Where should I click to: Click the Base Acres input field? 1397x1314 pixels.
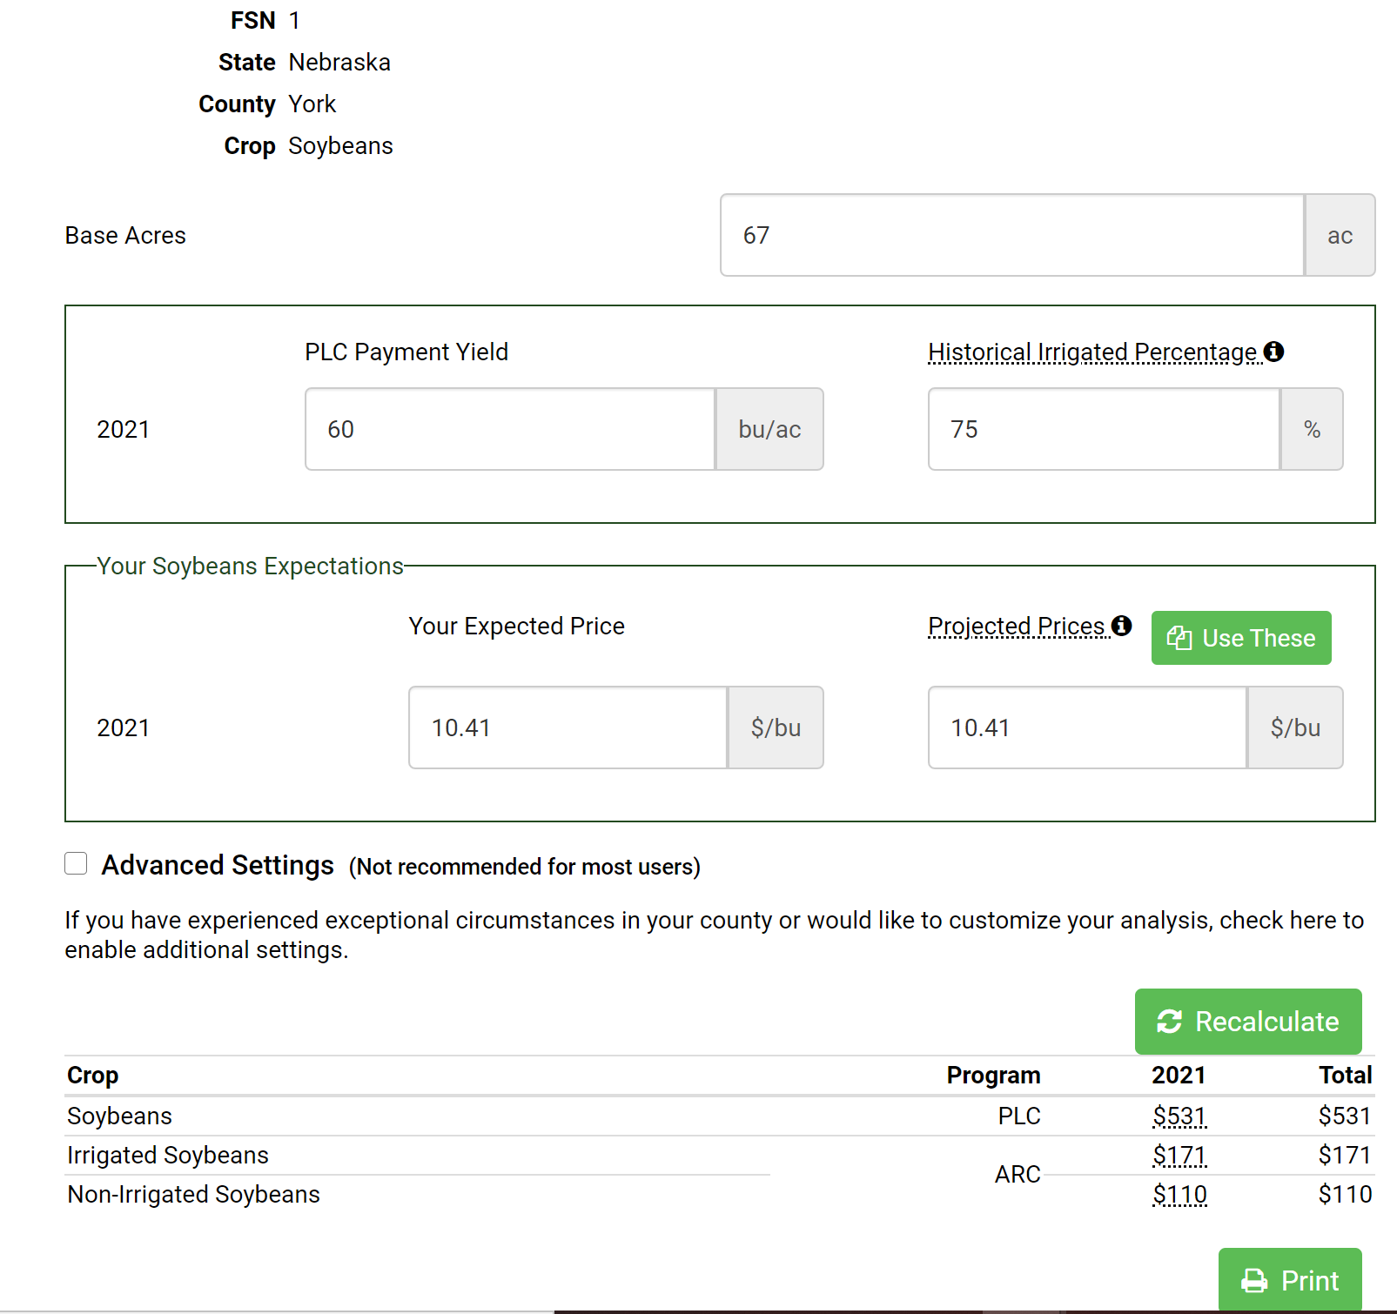pos(1011,235)
